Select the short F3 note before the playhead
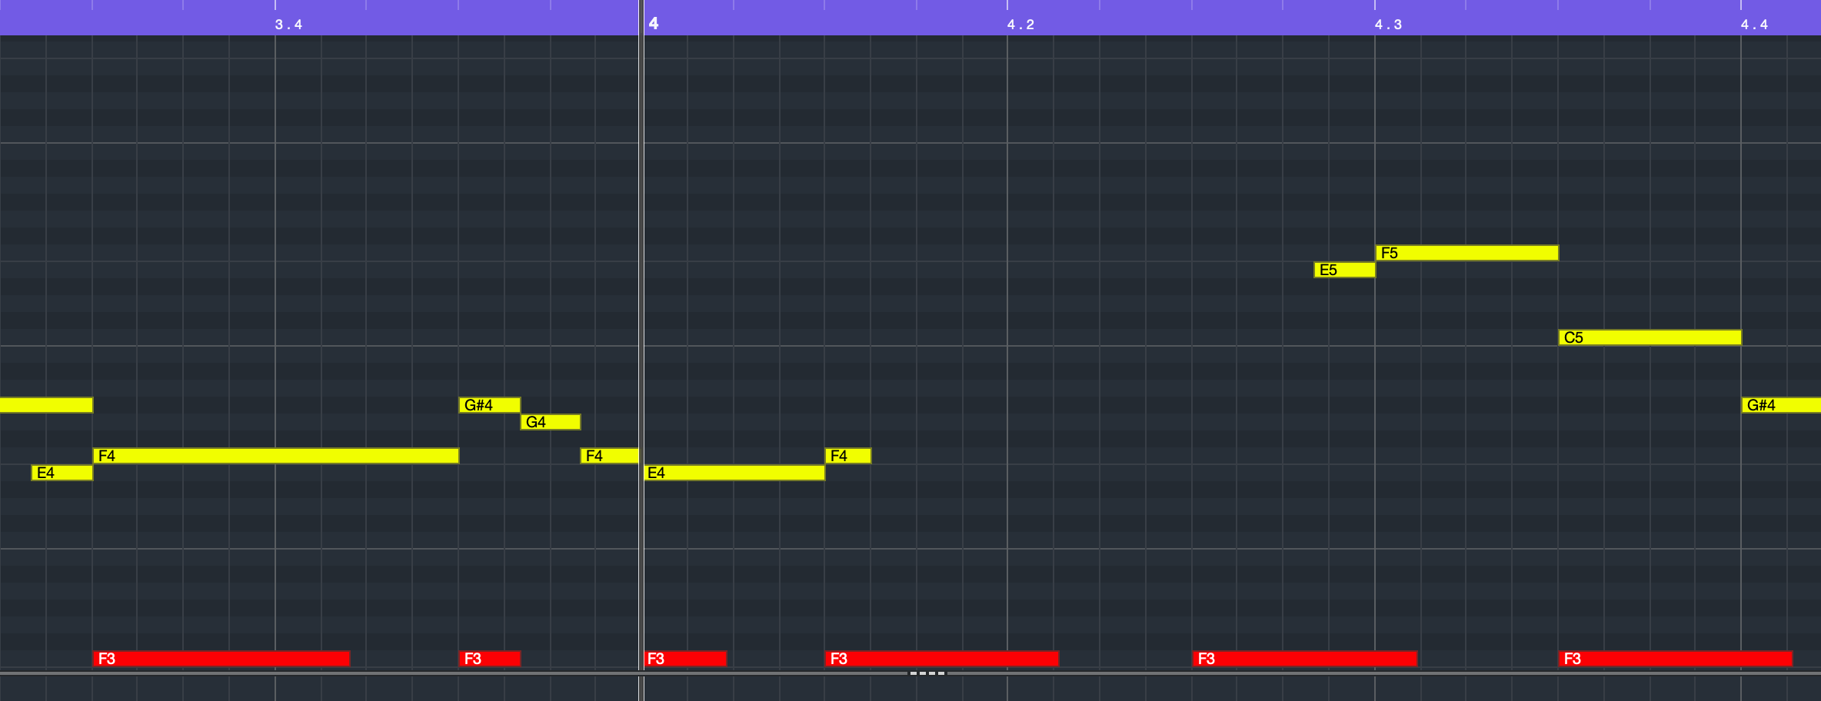Image resolution: width=1821 pixels, height=701 pixels. (488, 659)
